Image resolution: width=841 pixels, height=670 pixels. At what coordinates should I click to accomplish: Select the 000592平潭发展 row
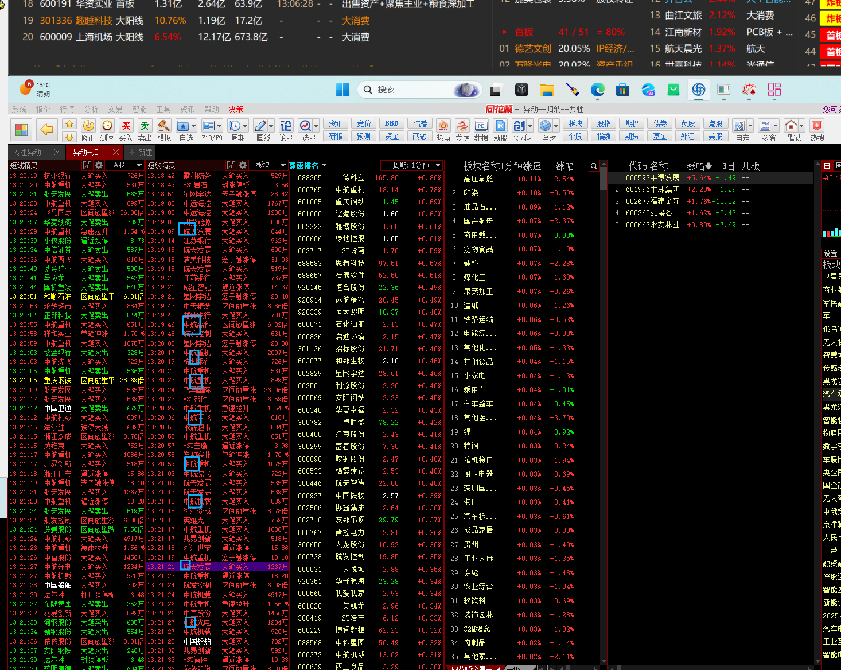click(710, 178)
